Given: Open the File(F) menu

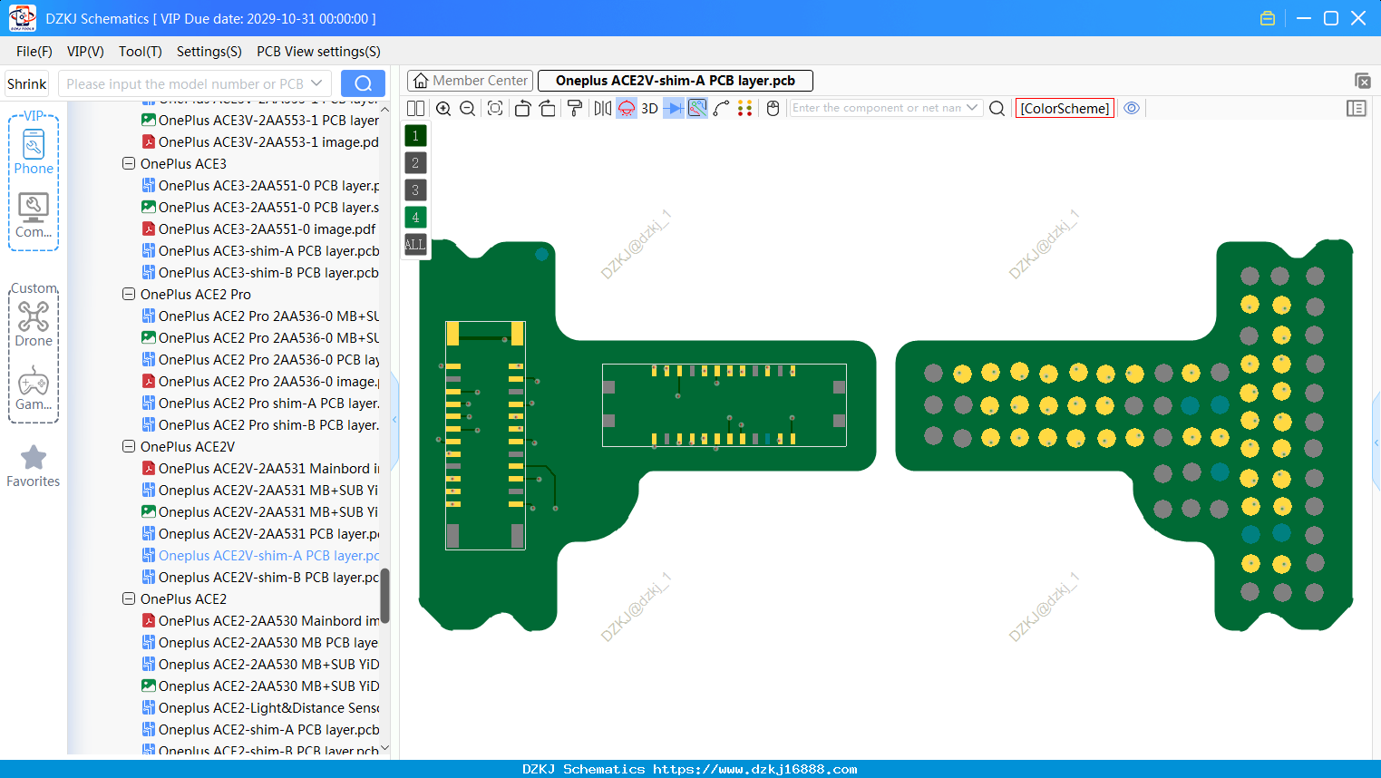Looking at the screenshot, I should click(x=34, y=52).
